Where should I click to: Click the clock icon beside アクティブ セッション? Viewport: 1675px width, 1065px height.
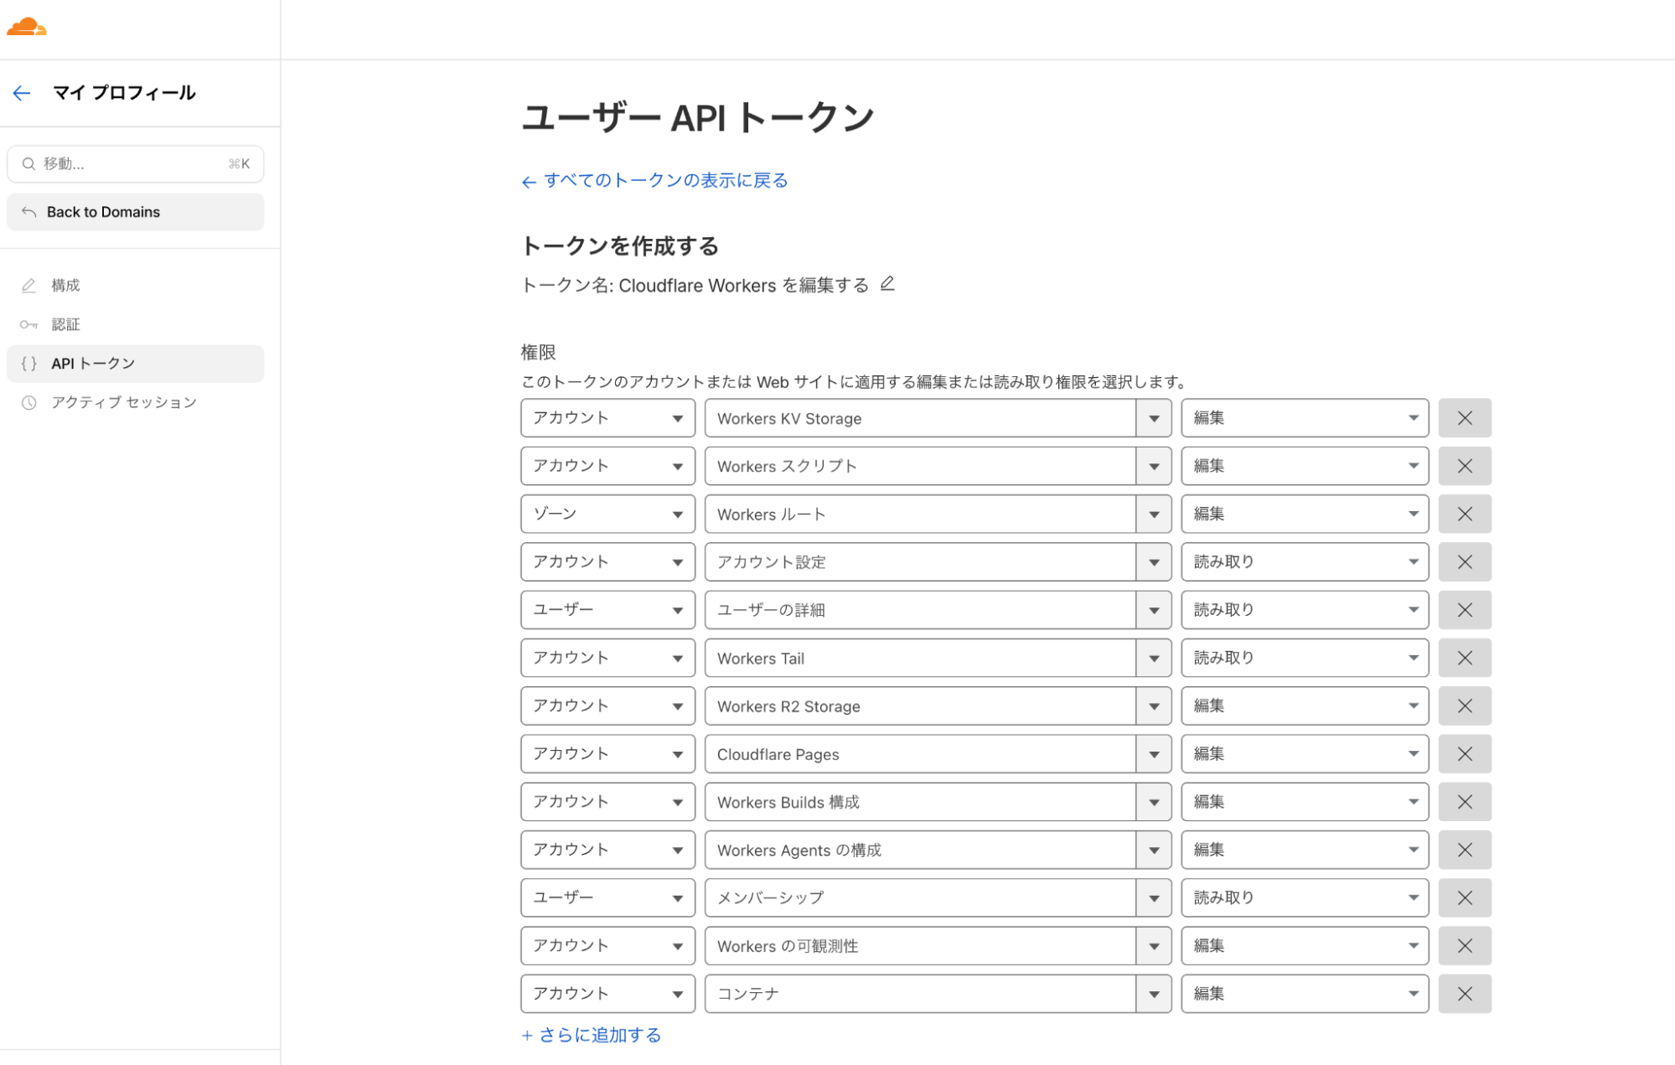coord(28,402)
